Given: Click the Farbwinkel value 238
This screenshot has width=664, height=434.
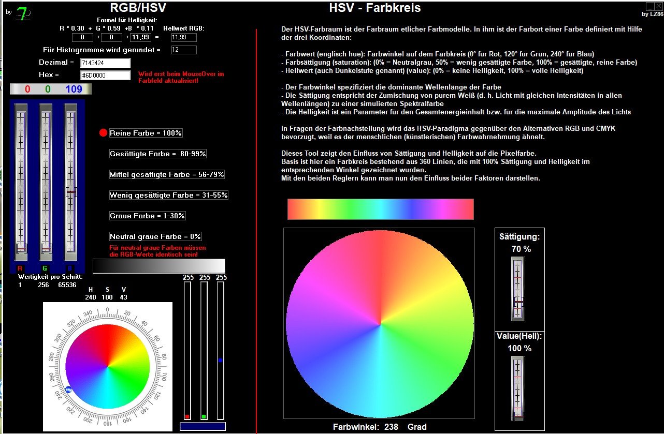Looking at the screenshot, I should (392, 427).
